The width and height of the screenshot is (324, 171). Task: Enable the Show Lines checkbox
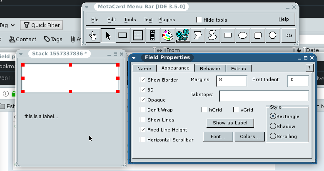143,120
